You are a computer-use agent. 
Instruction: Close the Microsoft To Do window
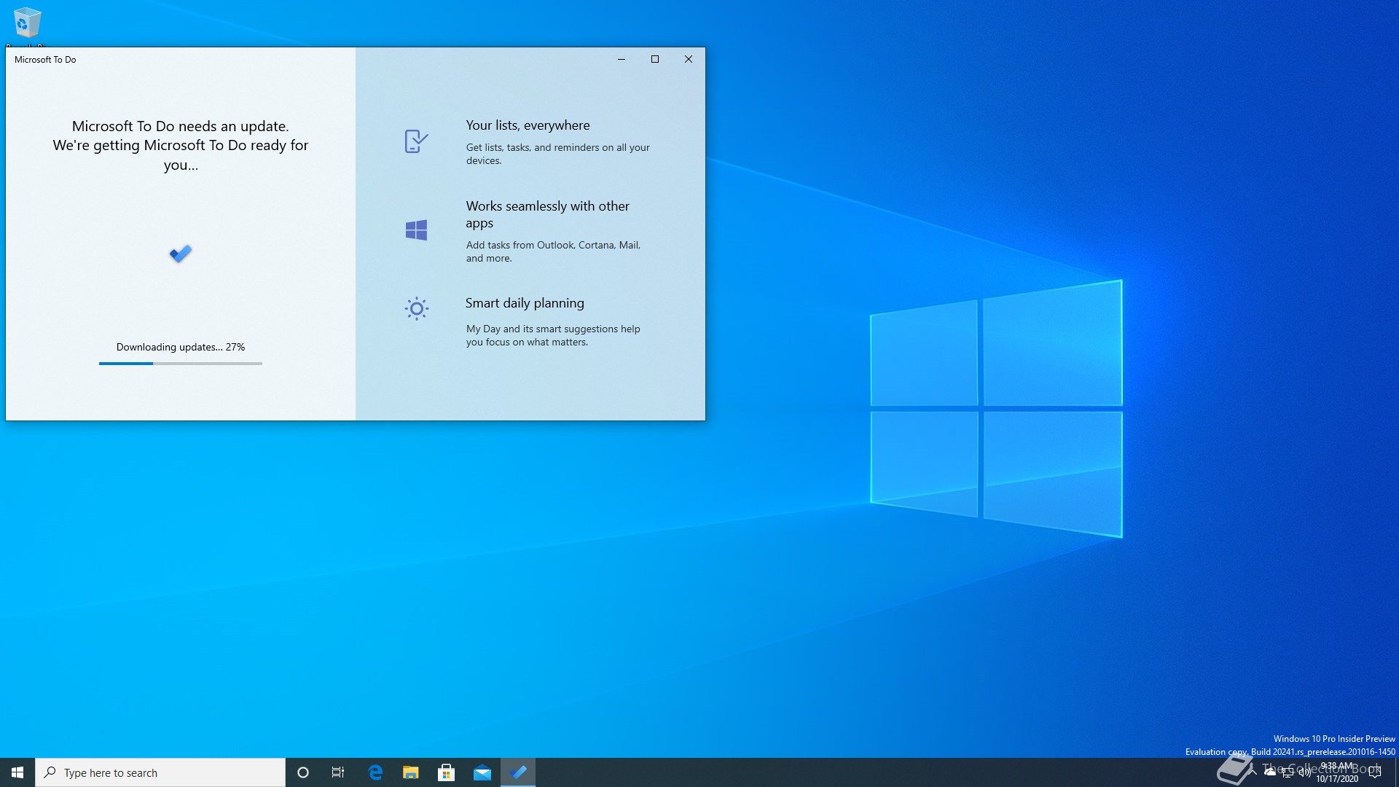(689, 59)
